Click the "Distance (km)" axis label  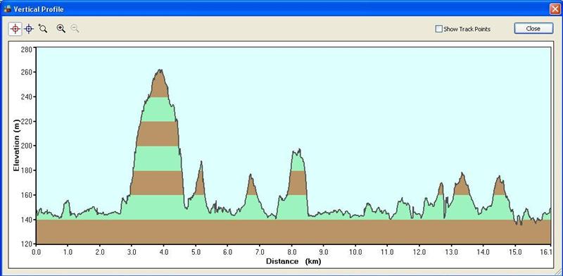point(293,261)
